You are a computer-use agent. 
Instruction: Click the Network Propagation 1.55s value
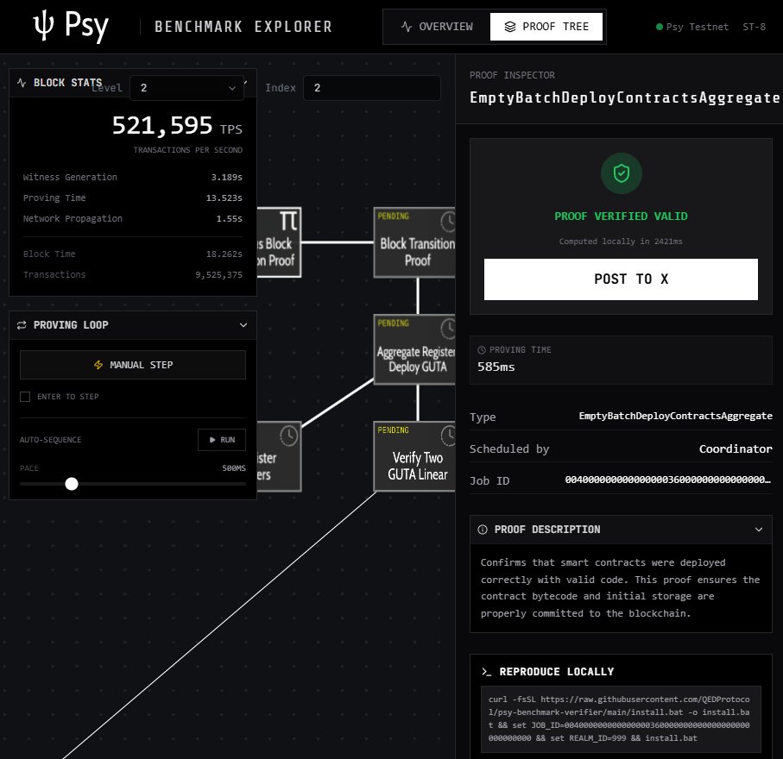click(x=230, y=218)
